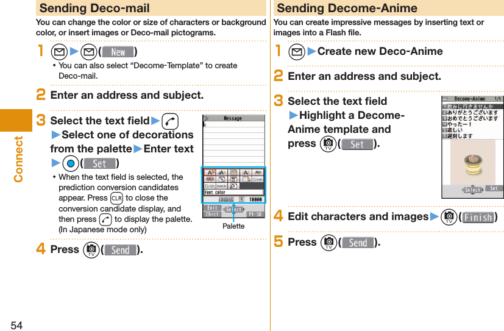The image size is (504, 331).
Task: Click the Edit palette button
Action: pyautogui.click(x=210, y=186)
